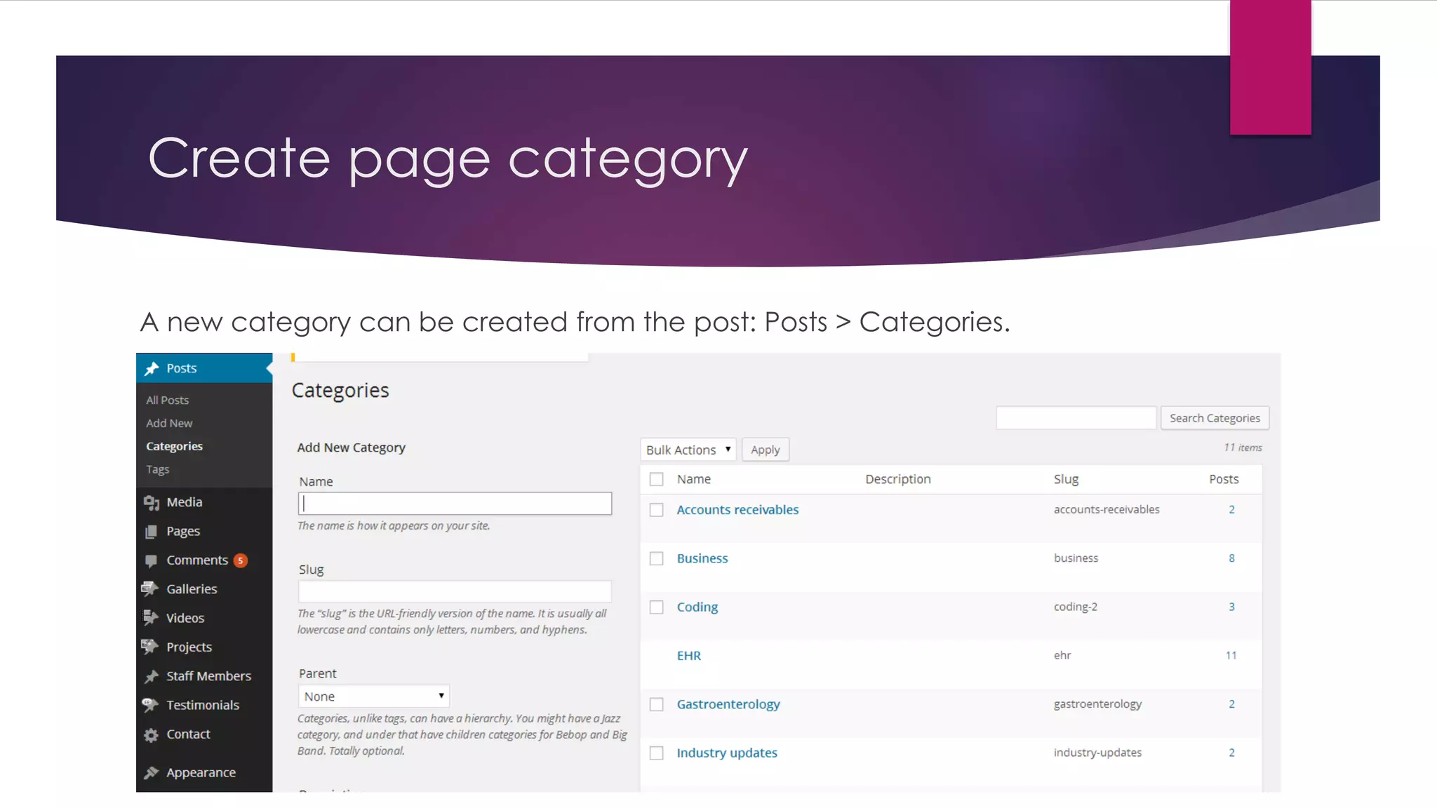This screenshot has height=808, width=1437.
Task: Open the EHR category link
Action: click(688, 656)
